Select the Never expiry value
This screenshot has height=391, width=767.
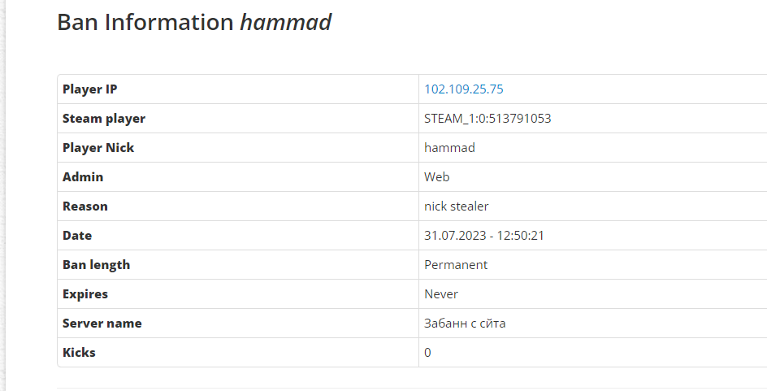(441, 294)
